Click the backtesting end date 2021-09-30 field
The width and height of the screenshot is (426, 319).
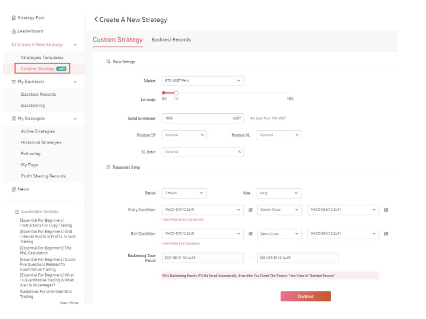point(298,258)
